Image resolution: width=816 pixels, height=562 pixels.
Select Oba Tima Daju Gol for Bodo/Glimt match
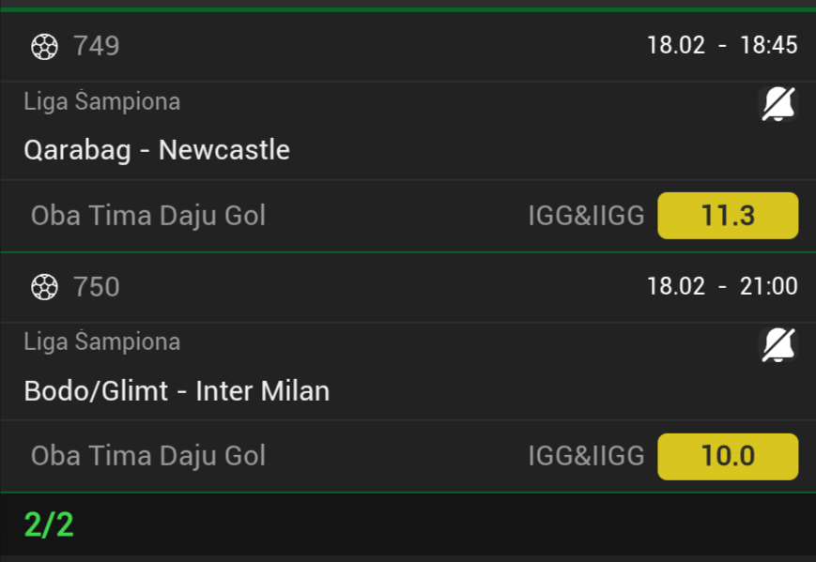click(148, 456)
